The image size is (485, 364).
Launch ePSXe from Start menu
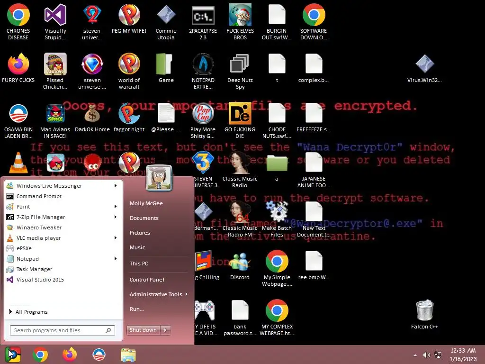coord(63,248)
